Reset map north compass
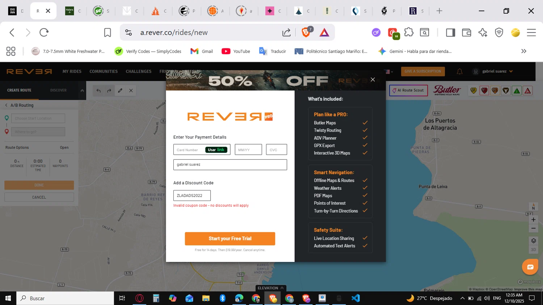Screen dimensions: 543x305 point(533,207)
